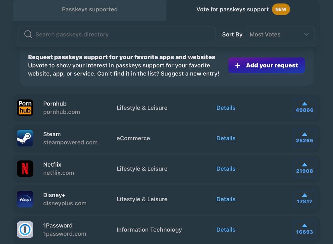Image resolution: width=333 pixels, height=244 pixels.
Task: Click the Netflix logo icon
Action: click(x=25, y=169)
